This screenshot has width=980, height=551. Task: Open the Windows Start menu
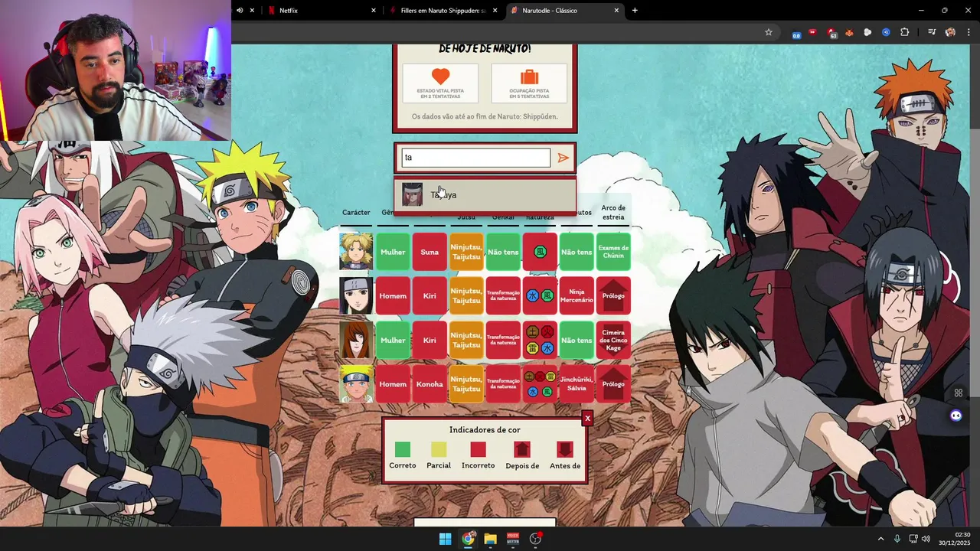point(445,539)
